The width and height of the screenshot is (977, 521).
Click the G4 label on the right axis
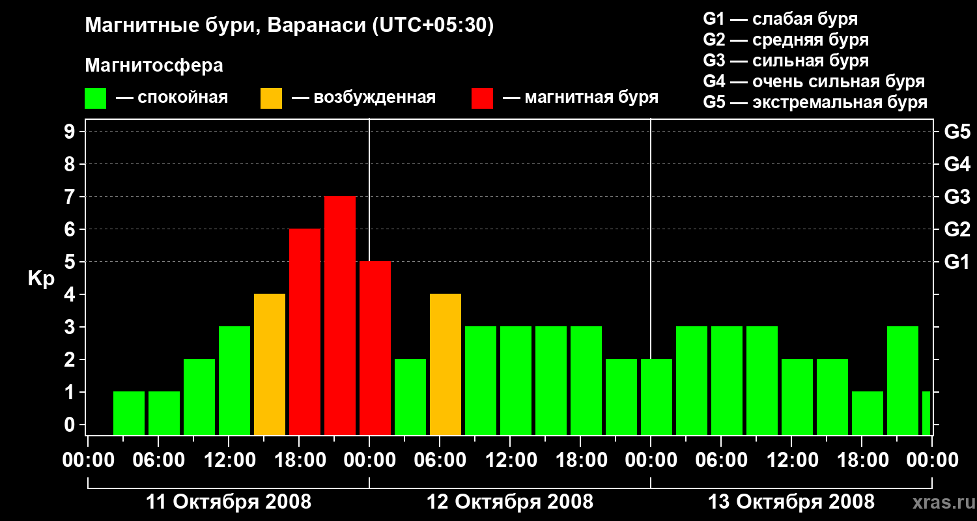[x=957, y=164]
